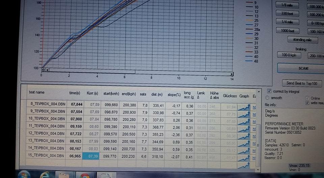Sort by the 'time(s)' column header

tap(75, 93)
